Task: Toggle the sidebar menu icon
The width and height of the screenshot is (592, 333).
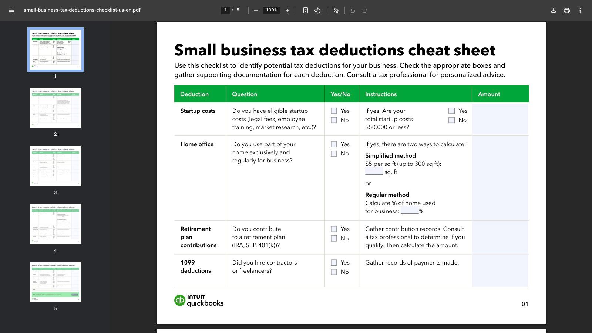Action: click(x=12, y=10)
